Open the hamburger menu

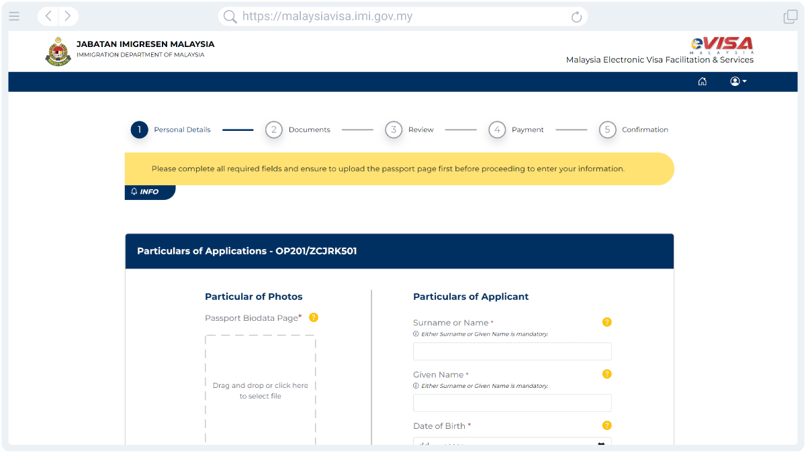(14, 16)
